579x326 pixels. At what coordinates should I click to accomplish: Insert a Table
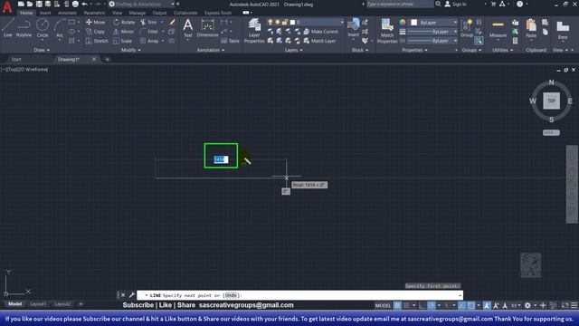pos(230,41)
